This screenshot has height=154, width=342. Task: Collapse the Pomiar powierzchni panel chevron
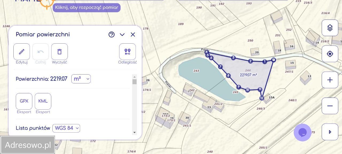122,34
